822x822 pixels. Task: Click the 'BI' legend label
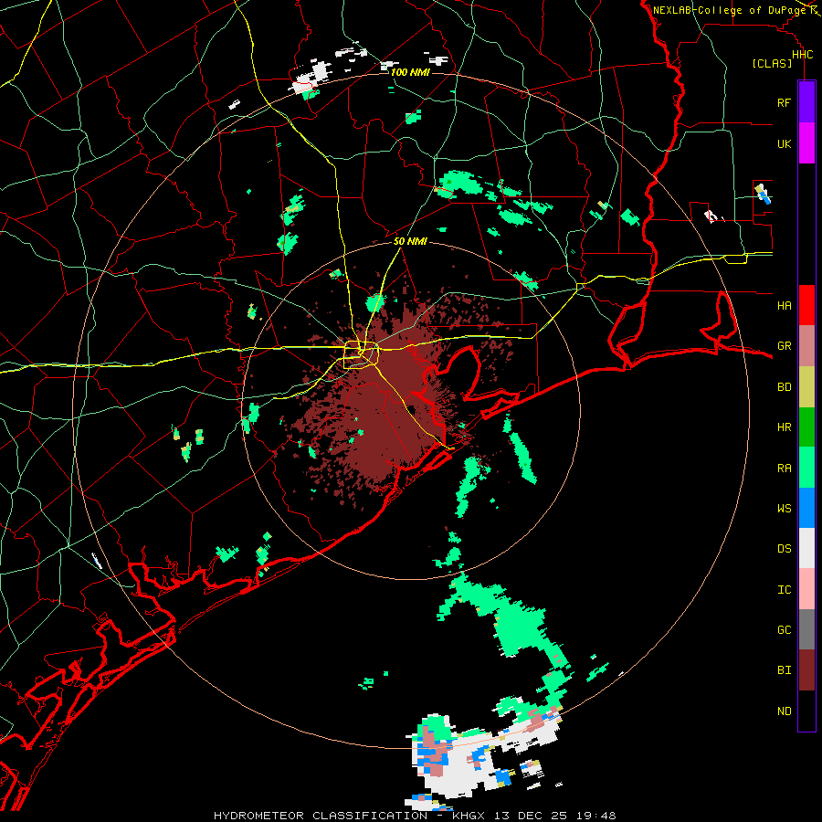784,670
